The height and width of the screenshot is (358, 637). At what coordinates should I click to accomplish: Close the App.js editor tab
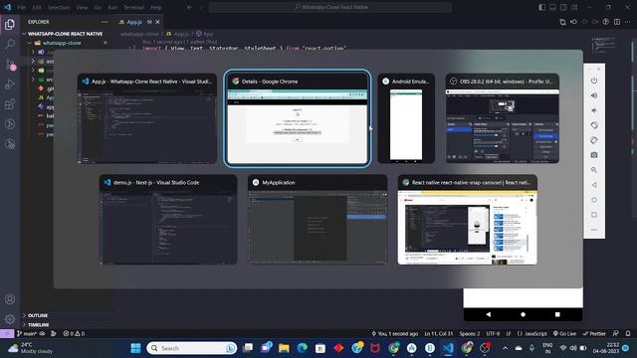click(157, 22)
